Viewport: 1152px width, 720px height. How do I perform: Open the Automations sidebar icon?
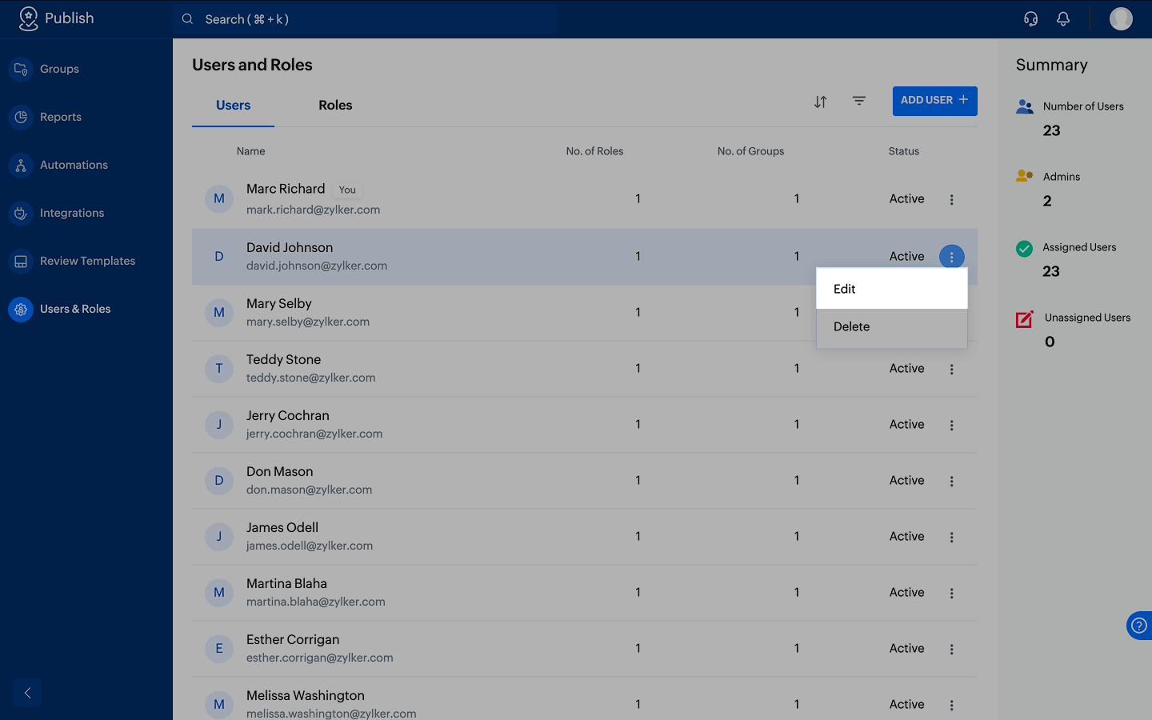21,165
